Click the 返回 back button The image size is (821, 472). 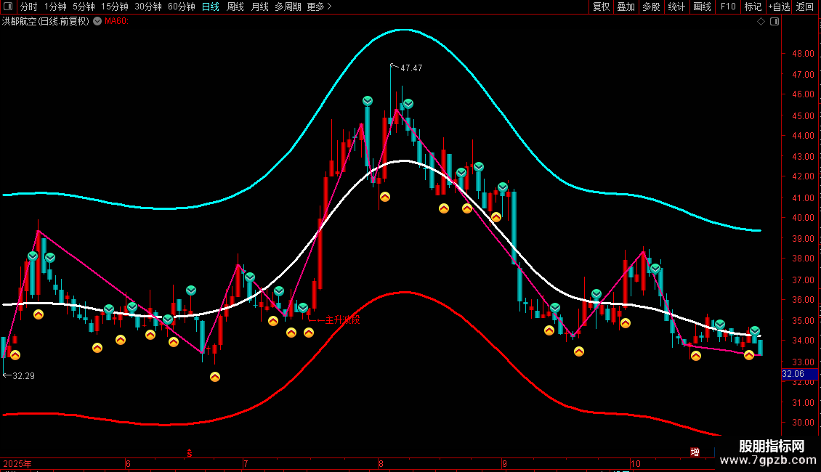[x=805, y=7]
